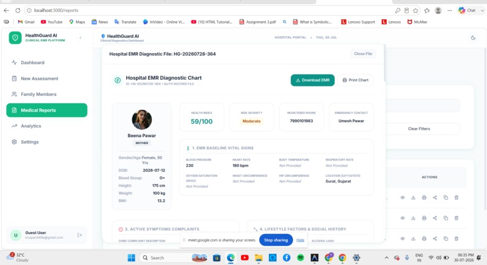Click the Hide link in sharing bar
487x265 pixels.
click(300, 240)
